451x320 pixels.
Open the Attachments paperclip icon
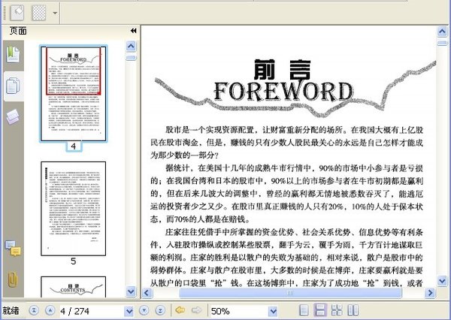(x=14, y=279)
